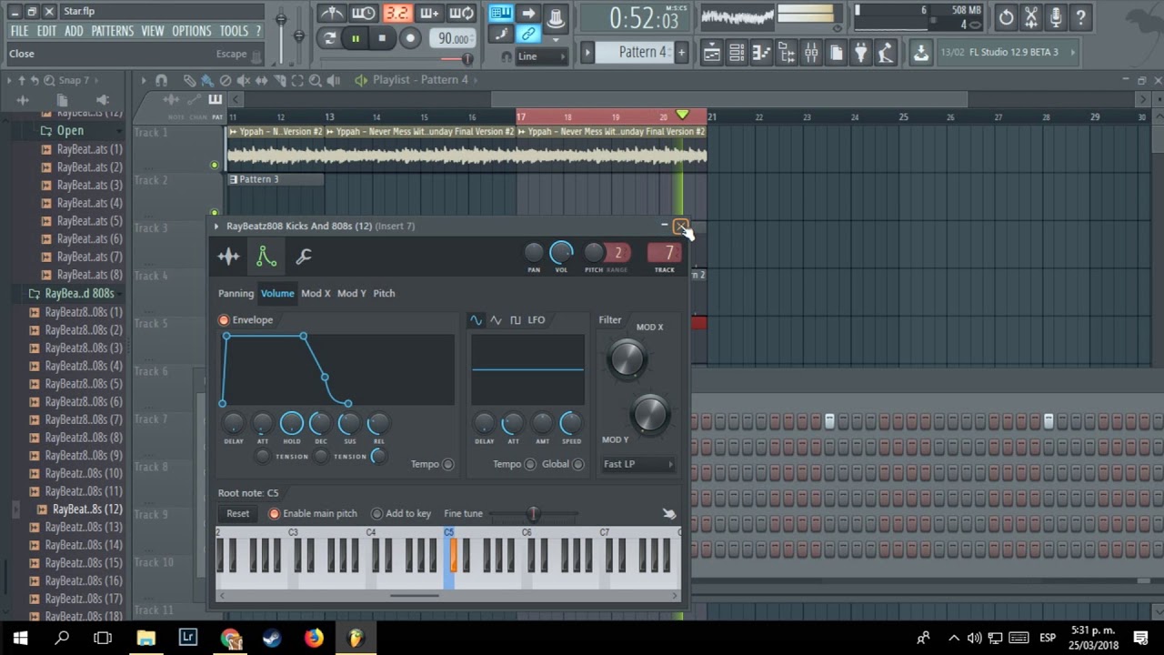Open the miscellaneous wrench settings tab
The image size is (1164, 655).
tap(304, 257)
